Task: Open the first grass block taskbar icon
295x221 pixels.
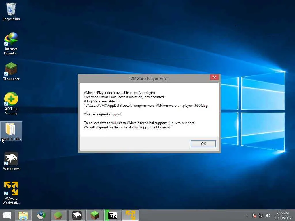Action: point(58,215)
